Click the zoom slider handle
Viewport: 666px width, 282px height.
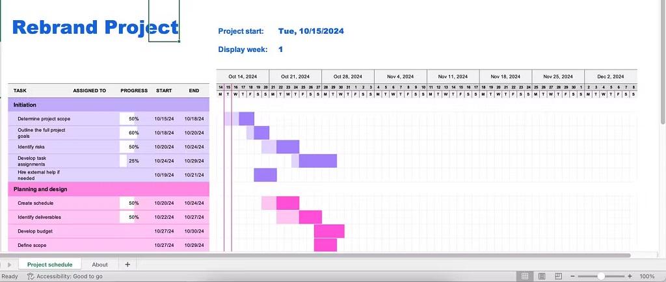click(x=600, y=276)
